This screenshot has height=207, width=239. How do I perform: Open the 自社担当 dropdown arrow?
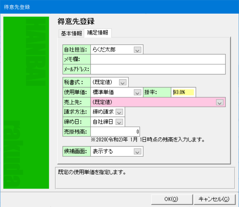[x=137, y=50]
